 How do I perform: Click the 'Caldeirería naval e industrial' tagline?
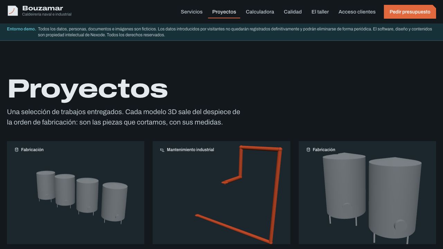pos(47,15)
